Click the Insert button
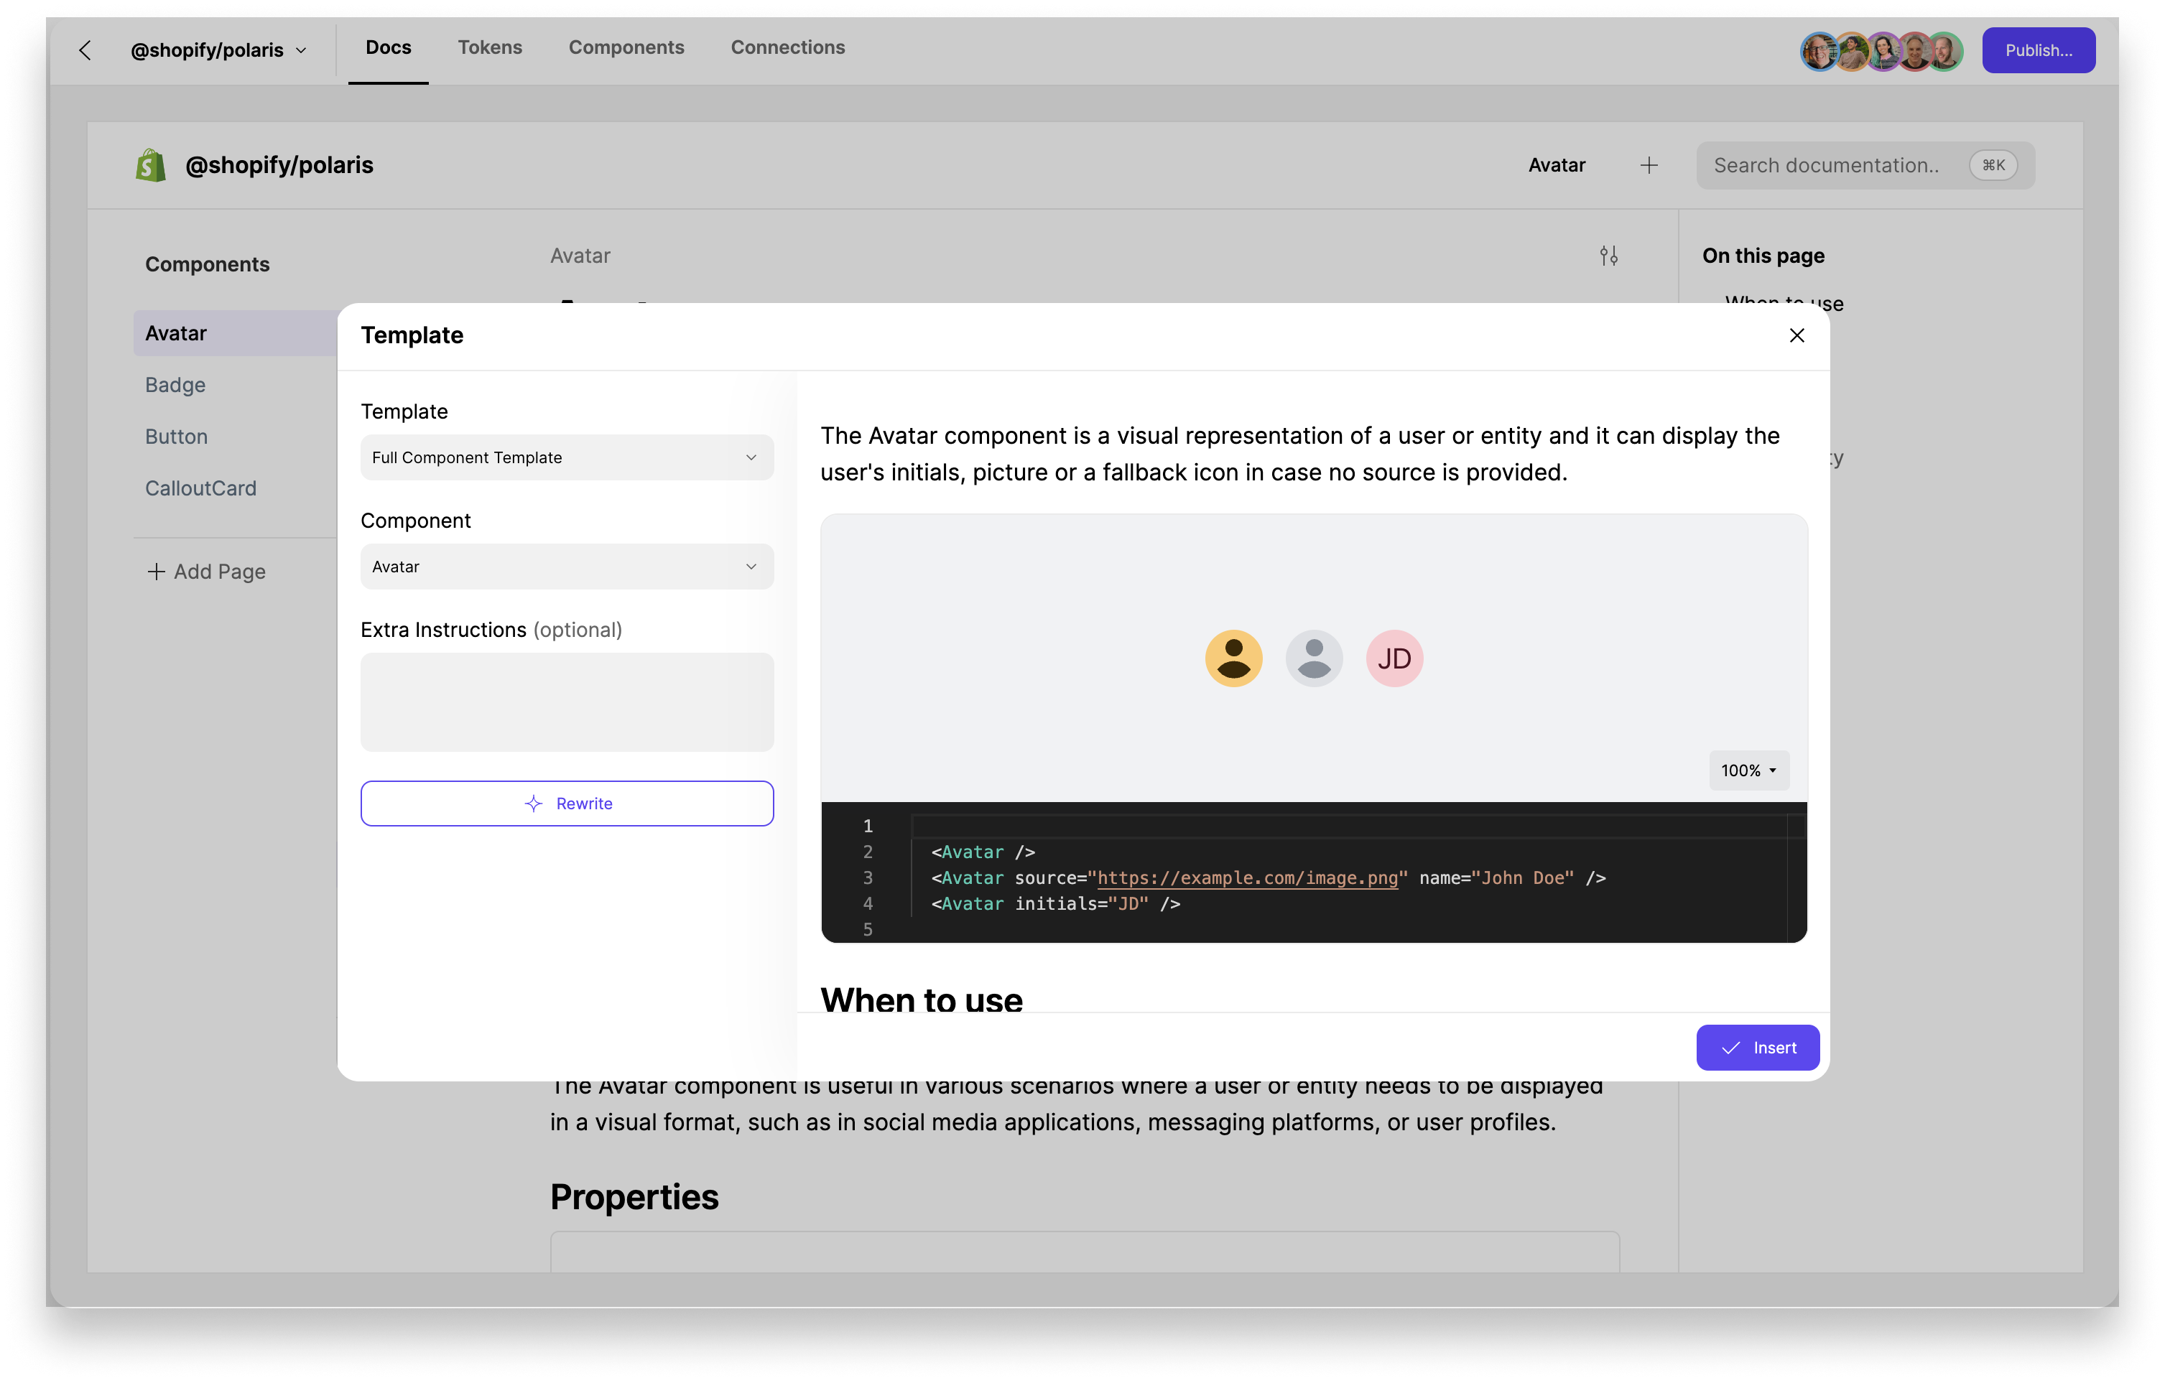 1757,1048
